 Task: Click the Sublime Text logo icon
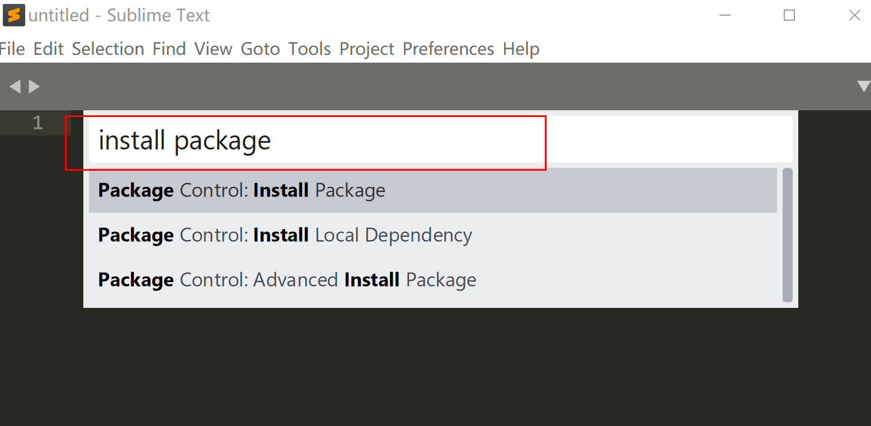[14, 14]
